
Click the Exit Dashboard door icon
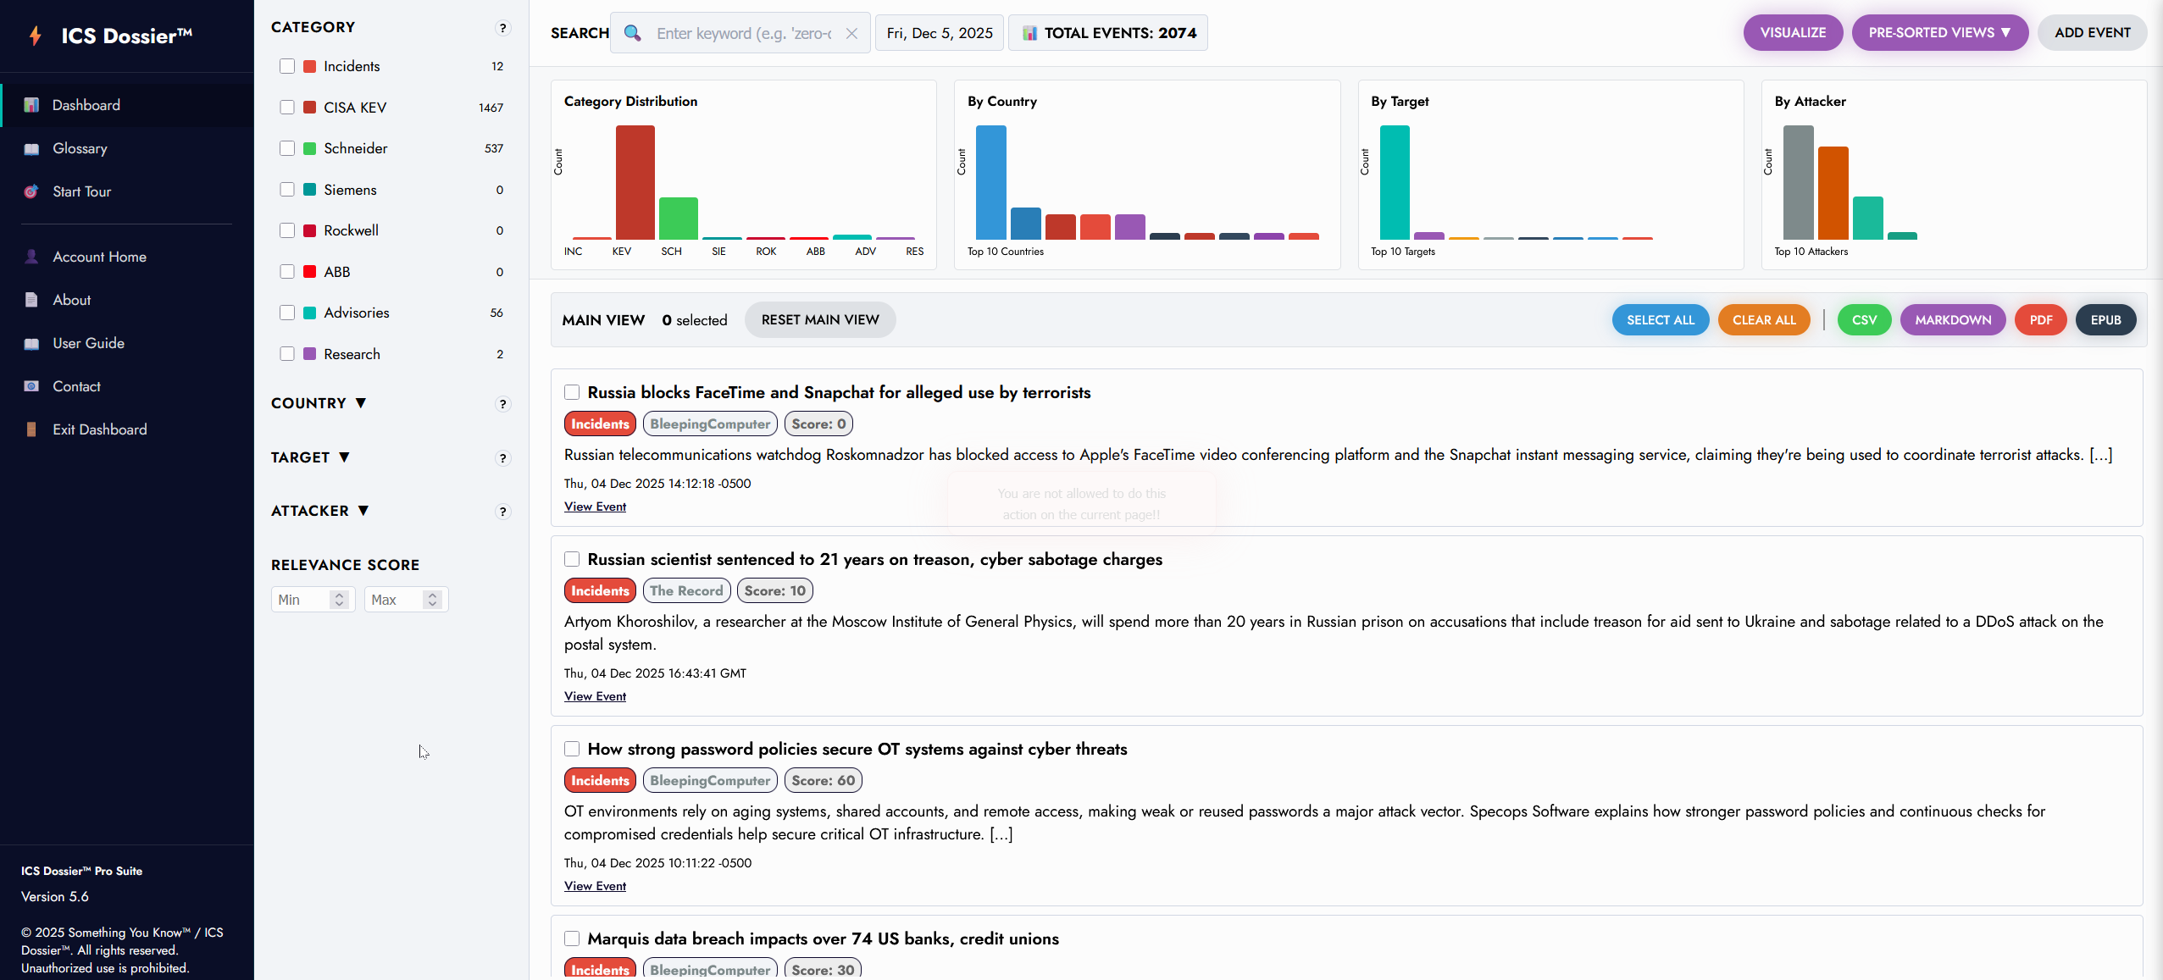coord(31,429)
